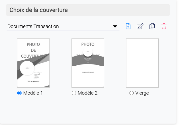Click the Vierge text label
180x125 pixels.
(142, 93)
